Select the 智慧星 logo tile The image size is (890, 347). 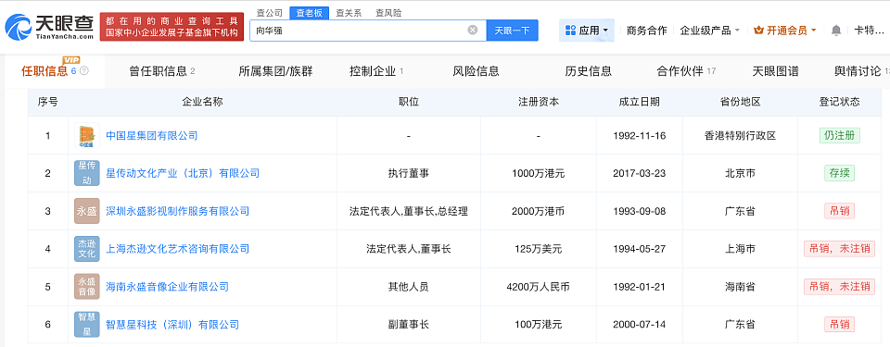coord(87,325)
